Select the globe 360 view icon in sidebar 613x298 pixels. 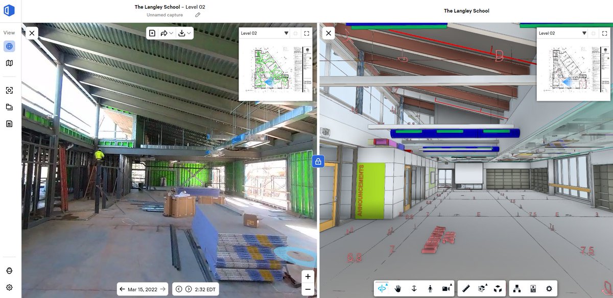[9, 46]
